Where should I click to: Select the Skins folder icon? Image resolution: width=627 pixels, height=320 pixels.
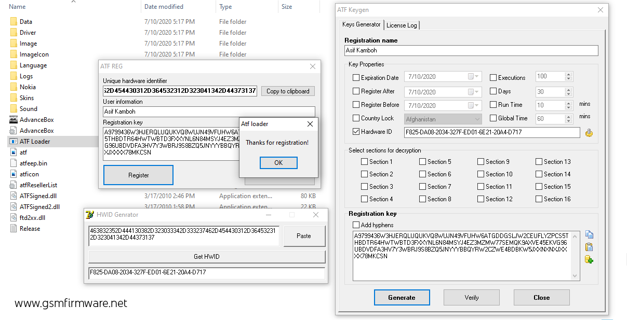coord(14,98)
